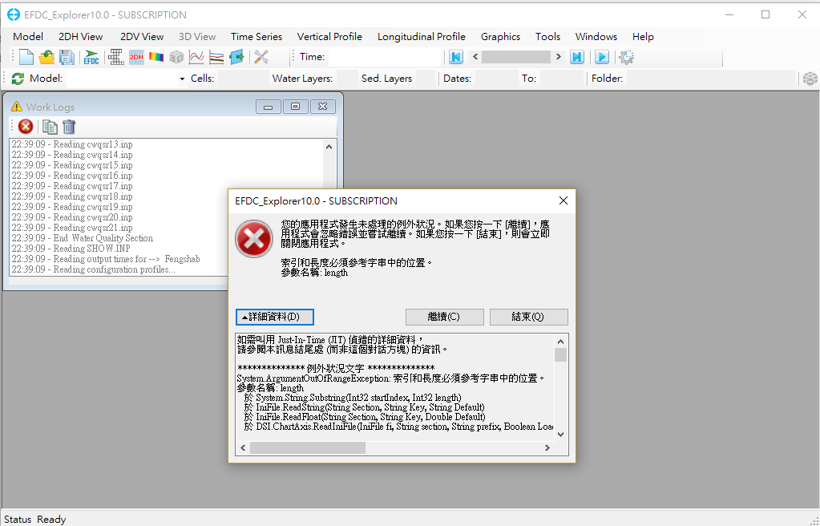Open the Graphics menu
Screen dimensions: 820x526
[x=500, y=37]
